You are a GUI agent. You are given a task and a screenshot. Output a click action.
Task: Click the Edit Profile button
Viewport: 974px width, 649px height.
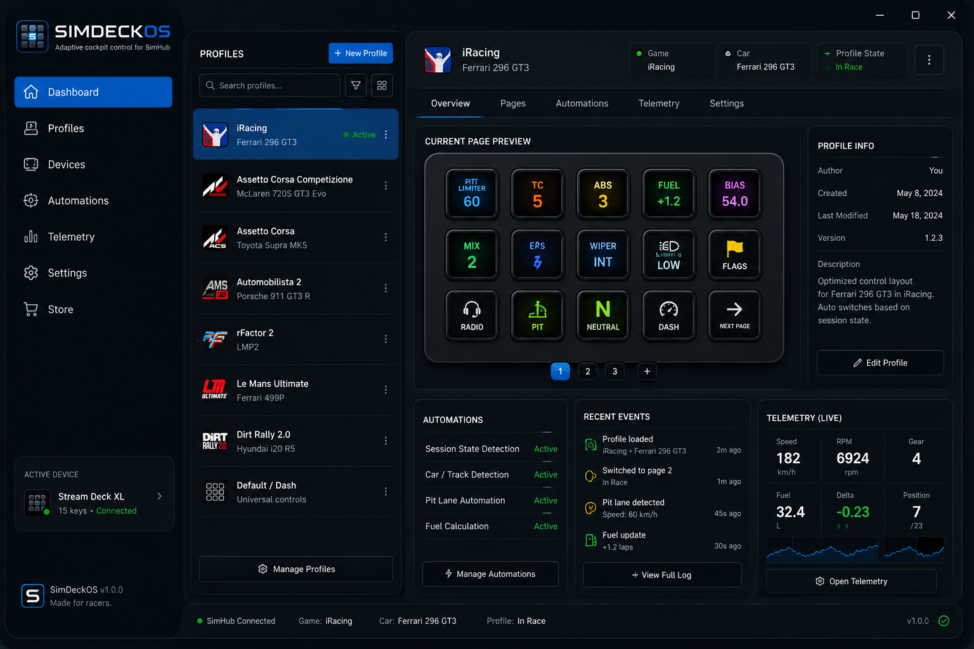point(880,363)
